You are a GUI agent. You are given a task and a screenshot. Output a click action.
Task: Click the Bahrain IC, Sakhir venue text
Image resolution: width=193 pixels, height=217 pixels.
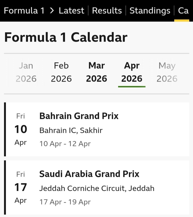(x=71, y=131)
